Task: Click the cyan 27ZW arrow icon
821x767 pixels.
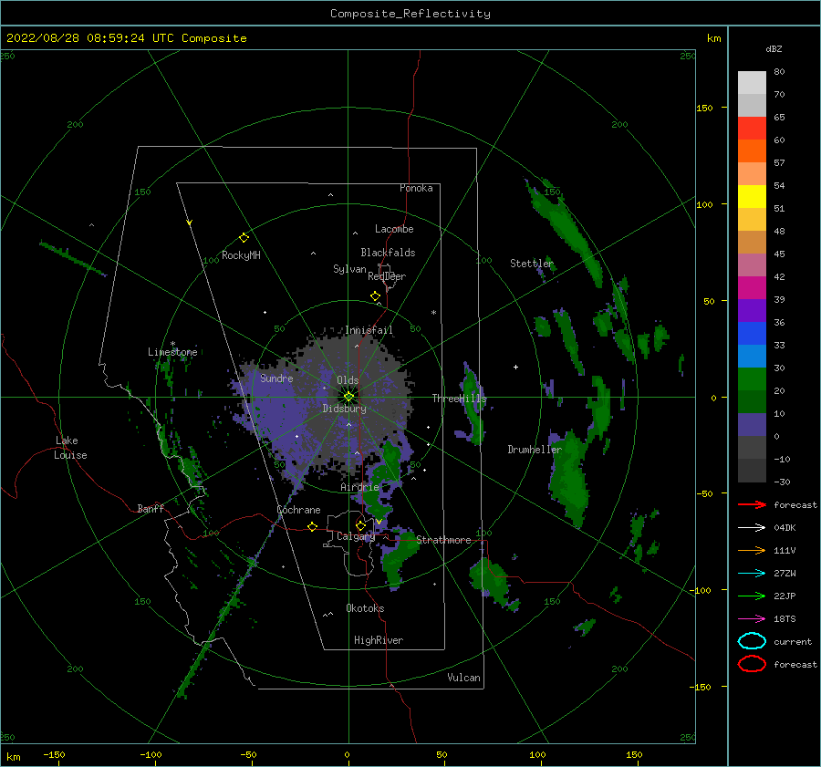Action: tap(752, 574)
